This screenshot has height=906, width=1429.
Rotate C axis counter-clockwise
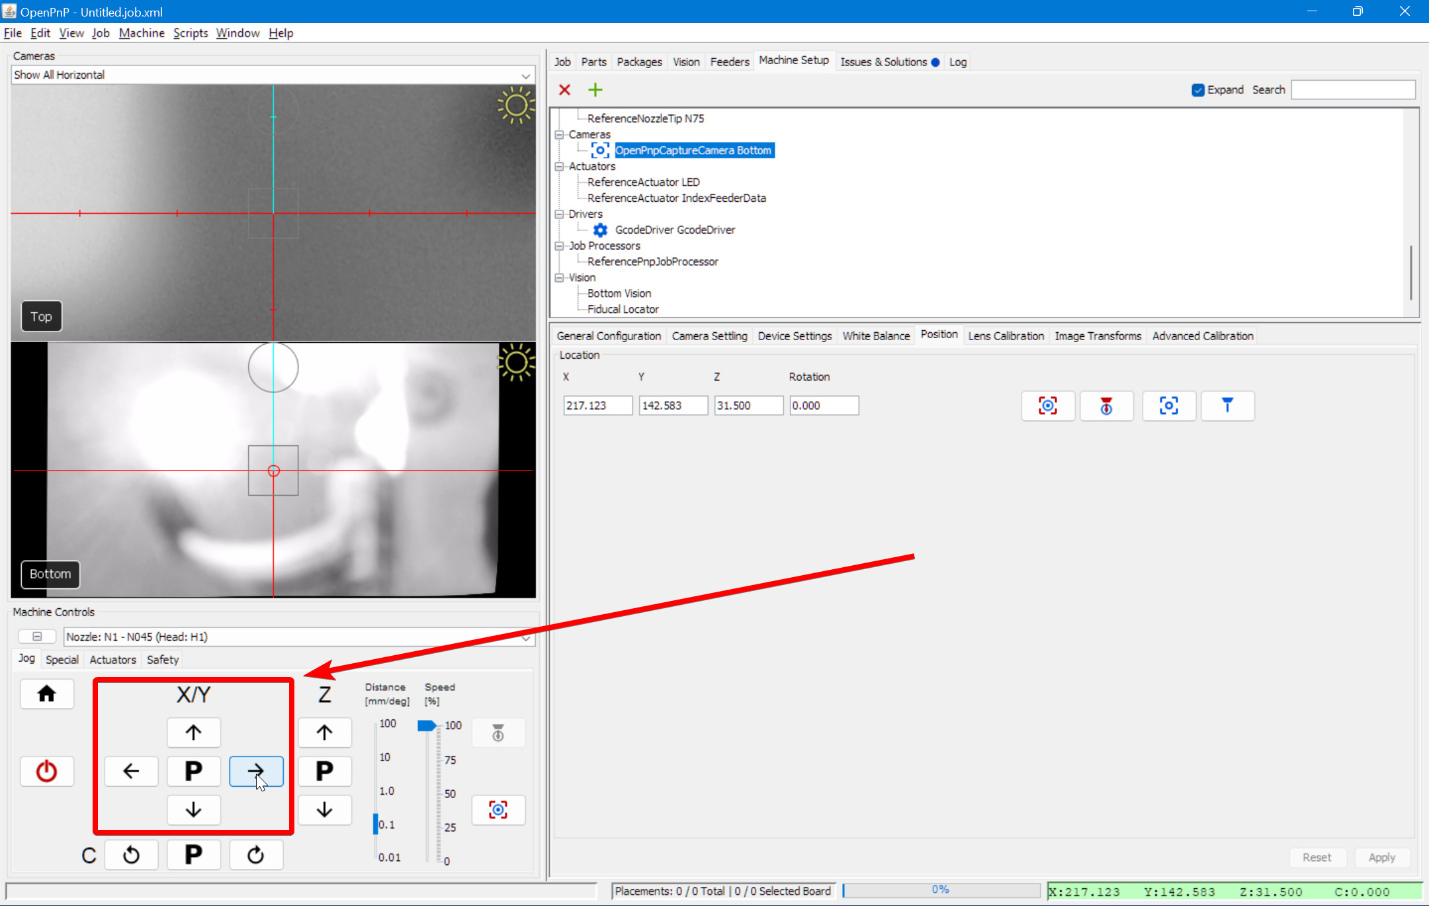[x=131, y=855]
